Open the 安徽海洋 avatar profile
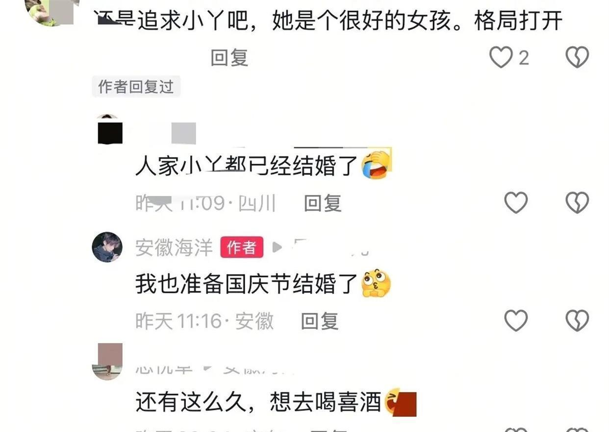Screen dimensions: 609x432 pos(107,247)
